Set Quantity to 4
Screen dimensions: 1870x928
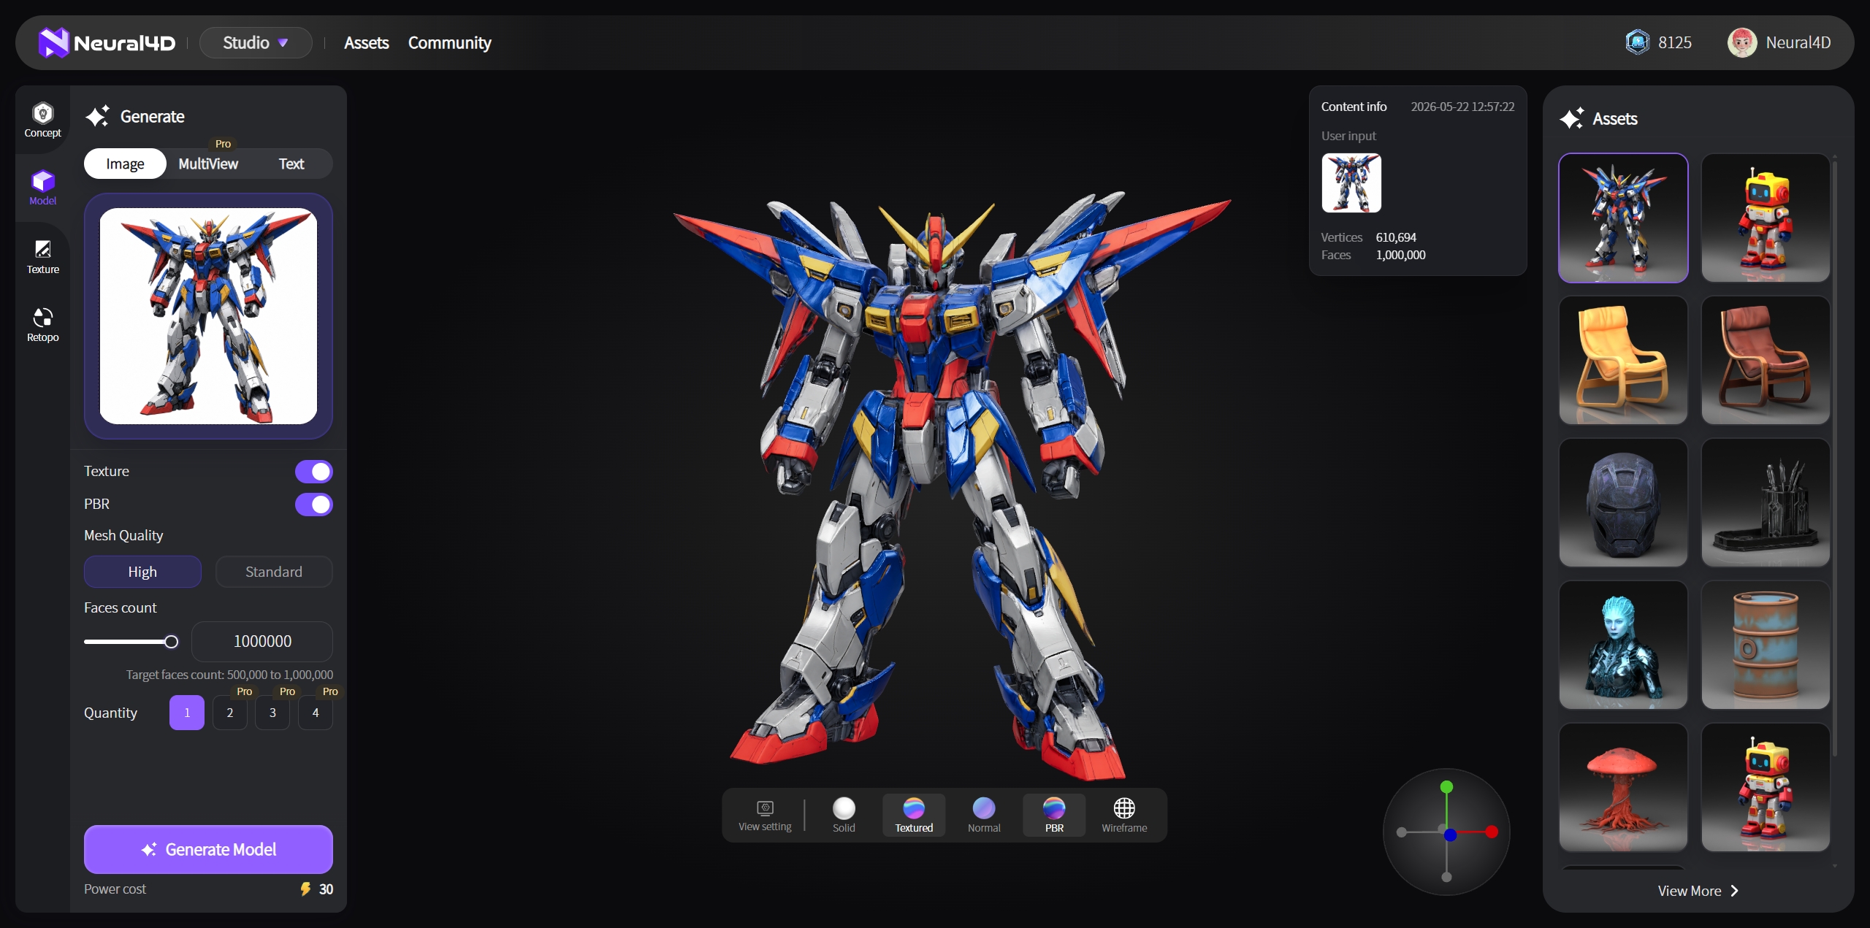pyautogui.click(x=316, y=713)
